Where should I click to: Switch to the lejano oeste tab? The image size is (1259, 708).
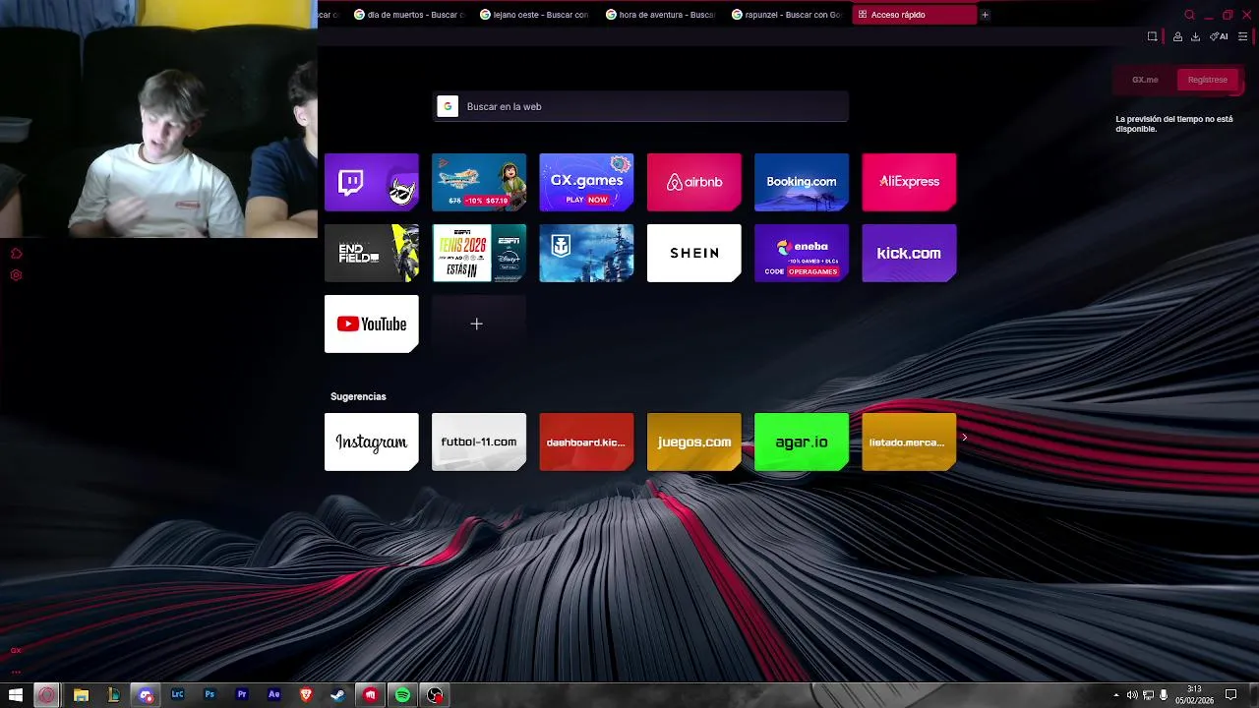pos(534,15)
